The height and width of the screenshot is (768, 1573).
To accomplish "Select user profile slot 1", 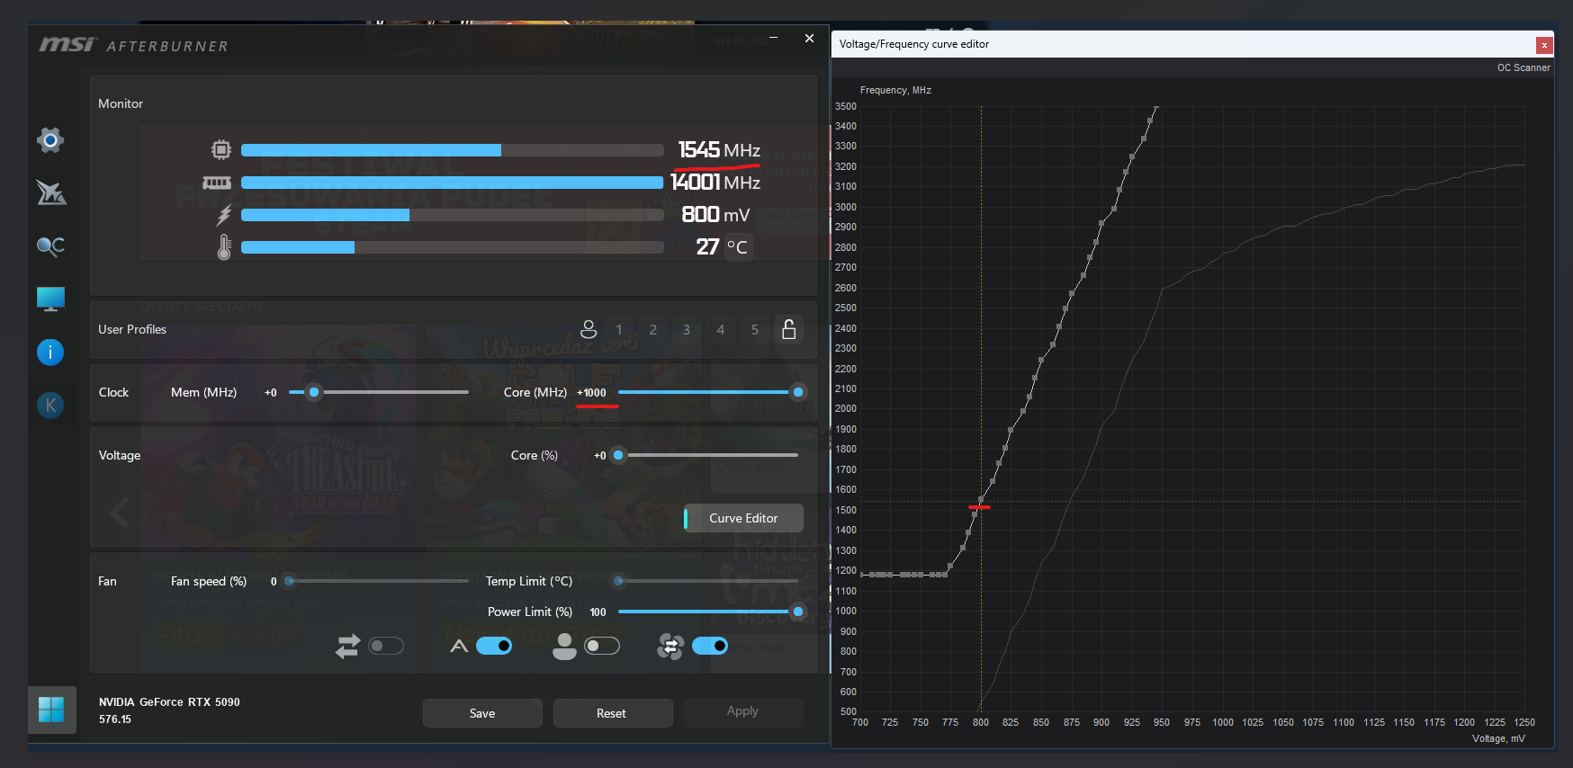I will [619, 330].
